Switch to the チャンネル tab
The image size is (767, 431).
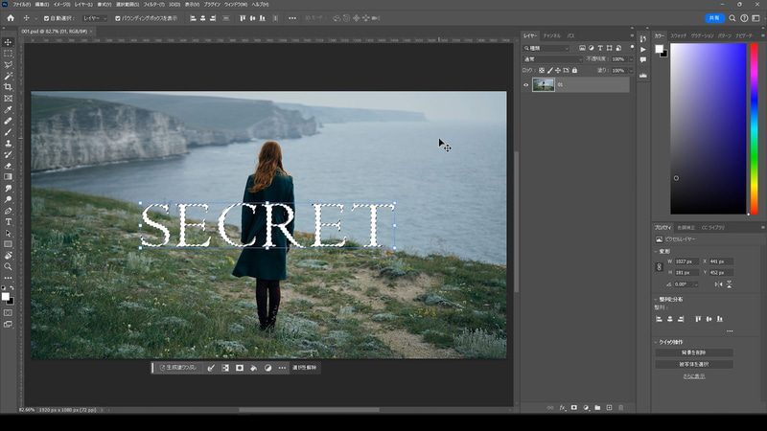(x=552, y=35)
